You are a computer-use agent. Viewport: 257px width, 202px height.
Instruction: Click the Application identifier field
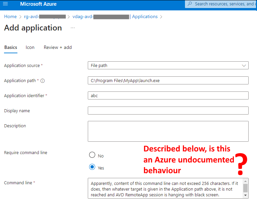[168, 95]
